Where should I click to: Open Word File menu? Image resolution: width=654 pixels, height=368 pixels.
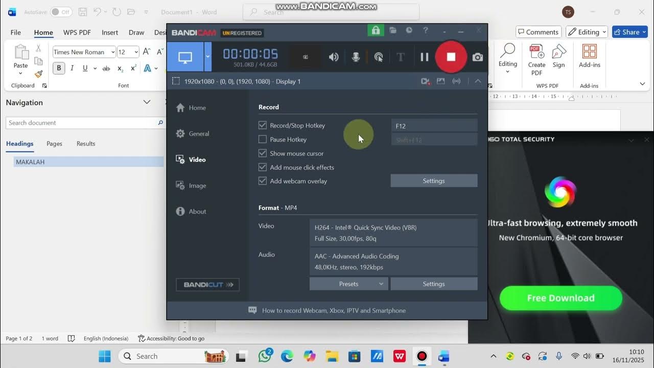16,32
